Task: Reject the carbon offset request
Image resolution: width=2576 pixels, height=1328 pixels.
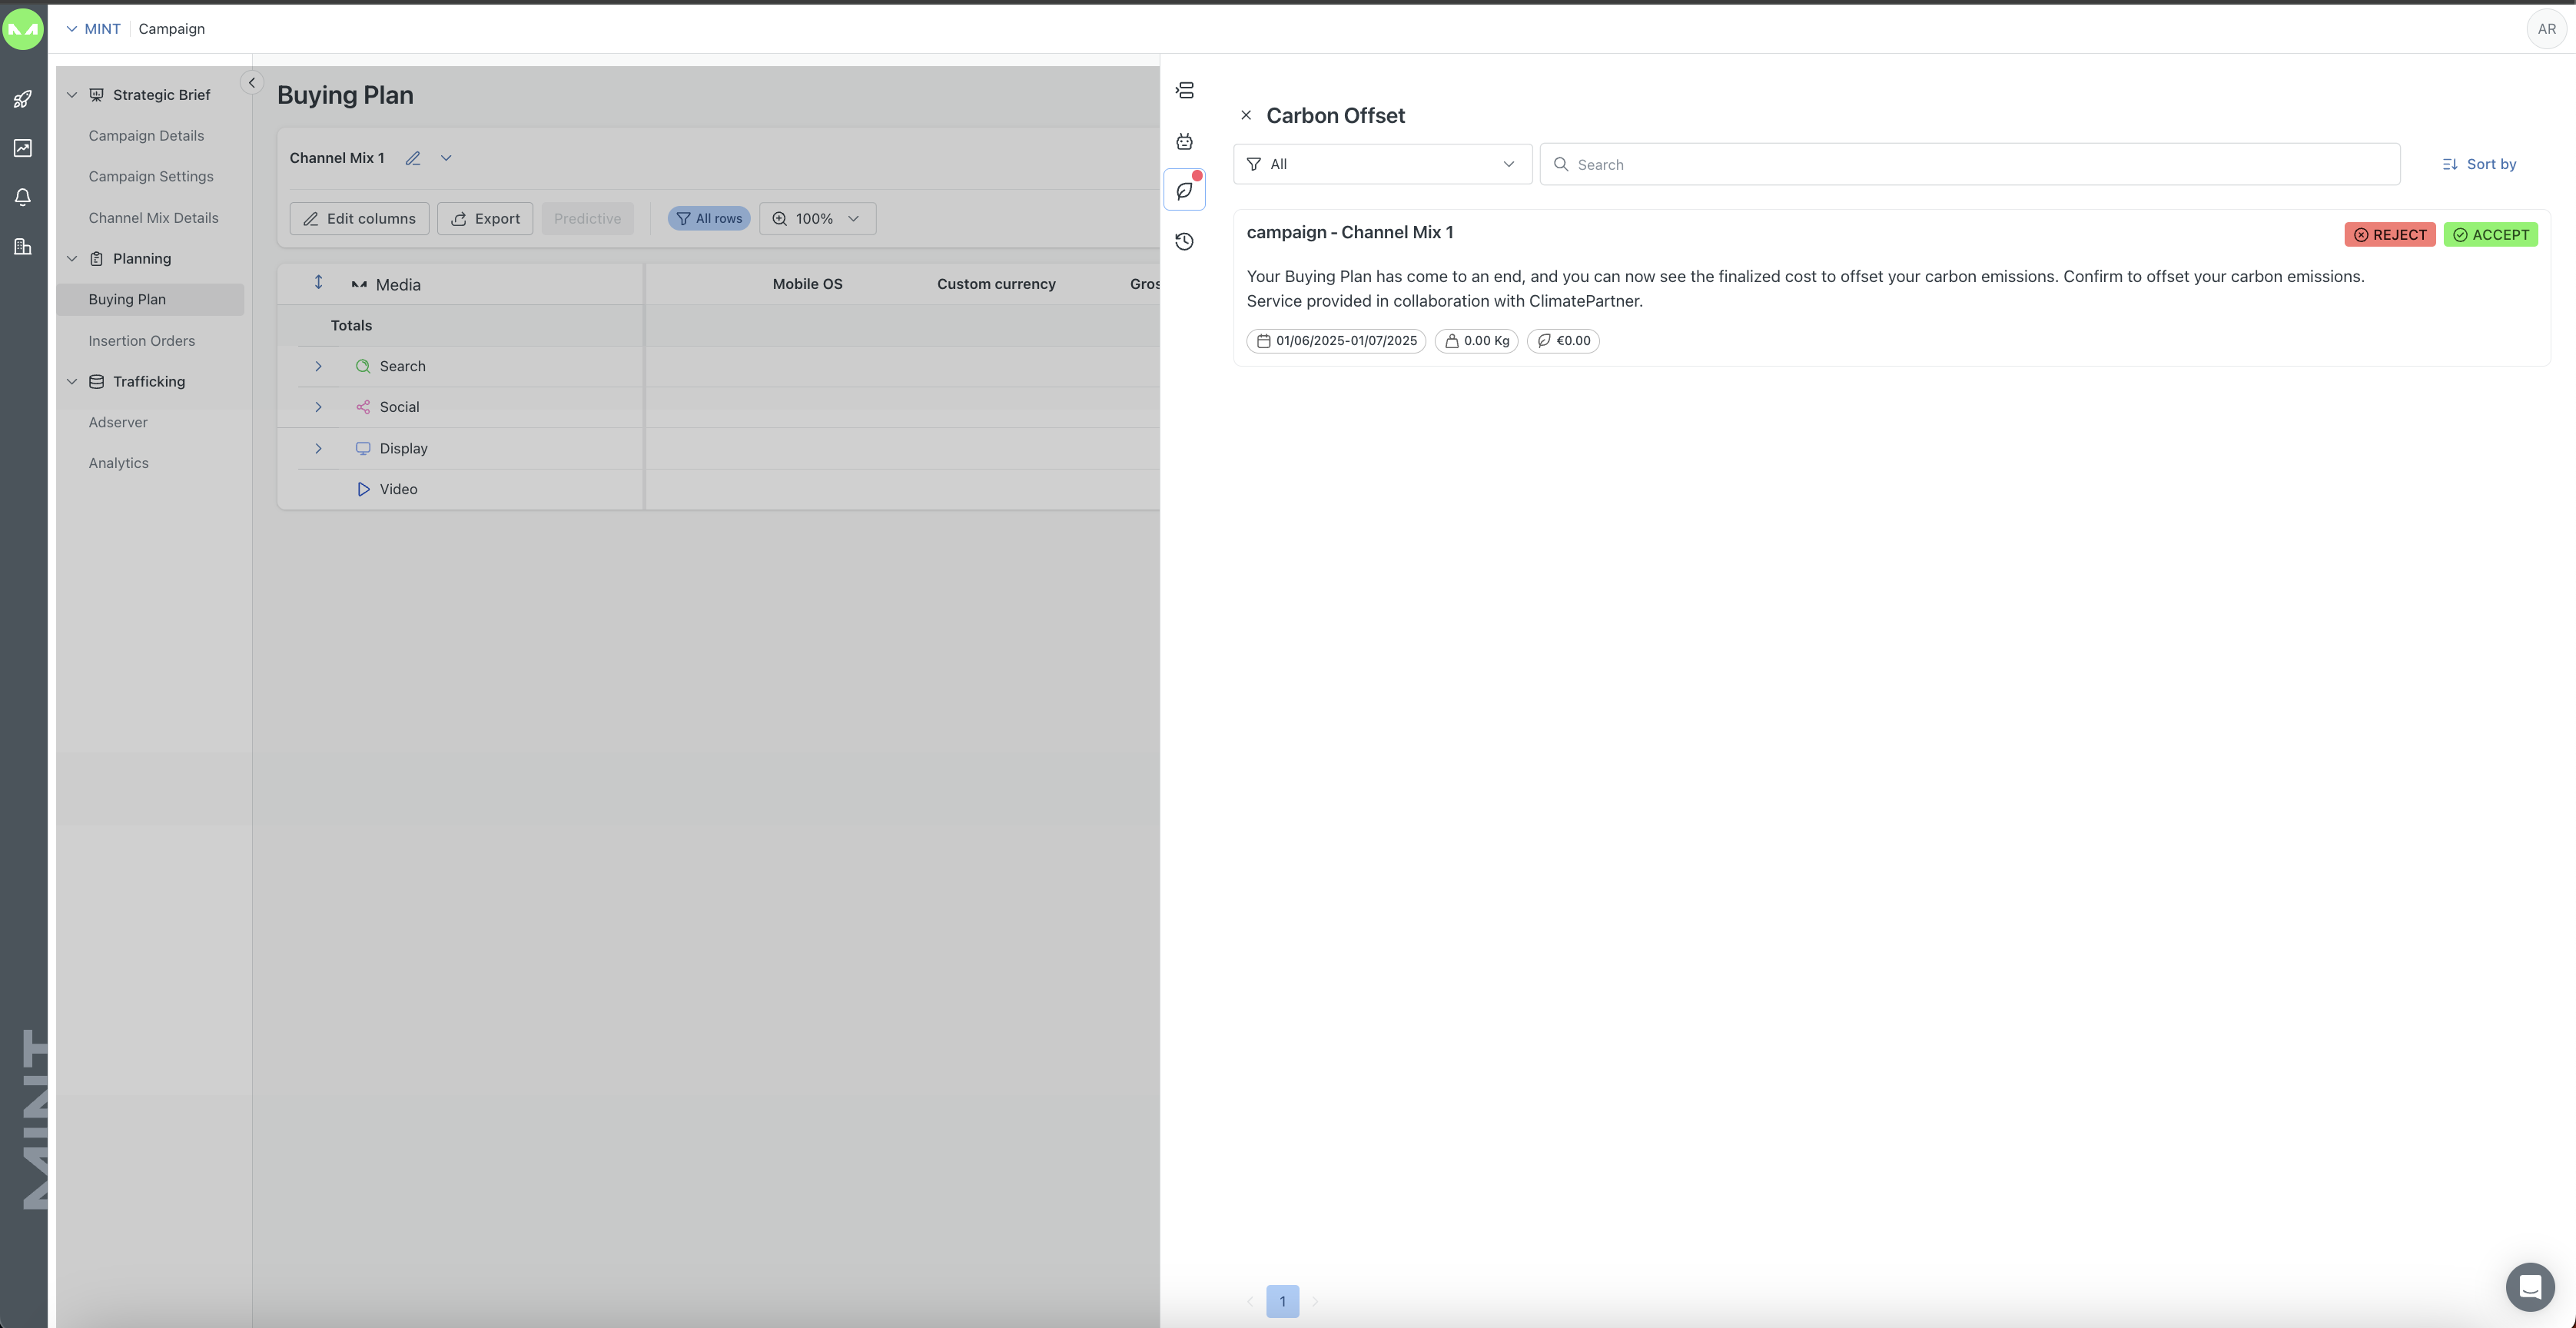Action: tap(2389, 234)
